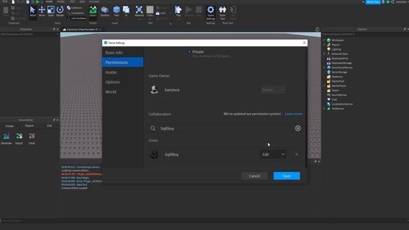The width and height of the screenshot is (409, 230).
Task: Cancel the Game Settings dialog
Action: pos(254,176)
